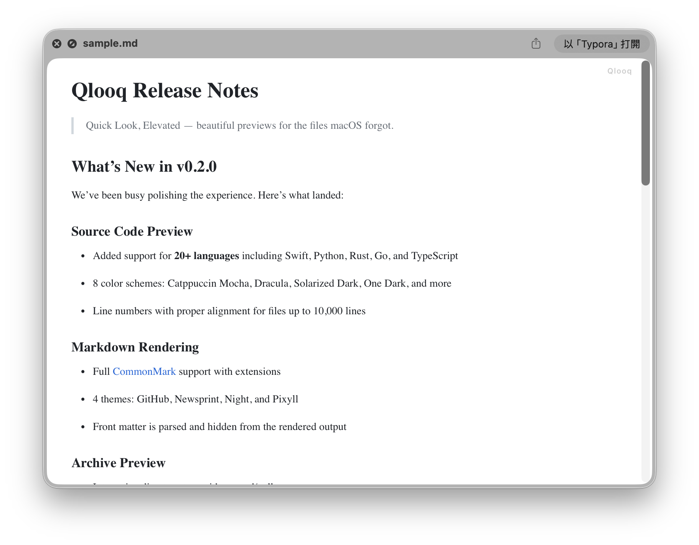Viewport: 699px width, 545px height.
Task: Click the 8 color schemes bullet item
Action: pos(272,283)
